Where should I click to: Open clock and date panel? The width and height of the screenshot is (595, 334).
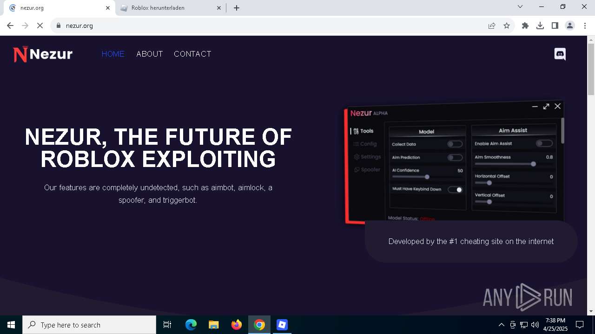coord(555,325)
